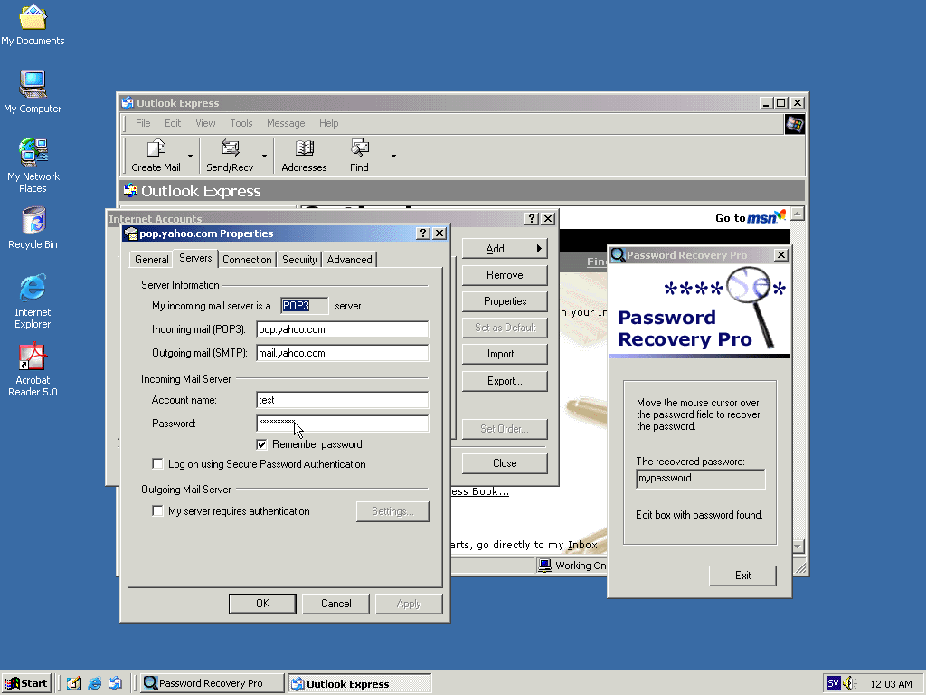Enable Log on using Secure Password Authentication
The width and height of the screenshot is (926, 695).
[157, 464]
